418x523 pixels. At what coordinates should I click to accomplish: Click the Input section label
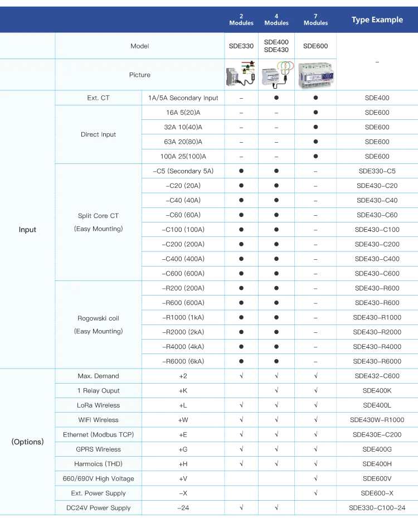pyautogui.click(x=27, y=229)
